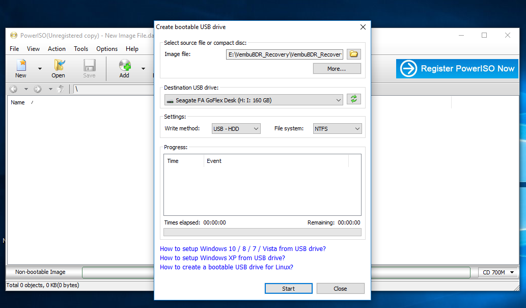The image size is (526, 308).
Task: Click the More... button
Action: [x=337, y=68]
